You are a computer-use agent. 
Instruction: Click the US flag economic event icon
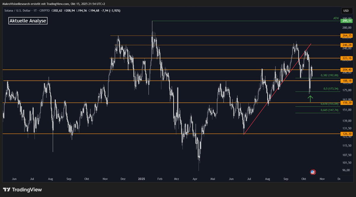coord(313,172)
